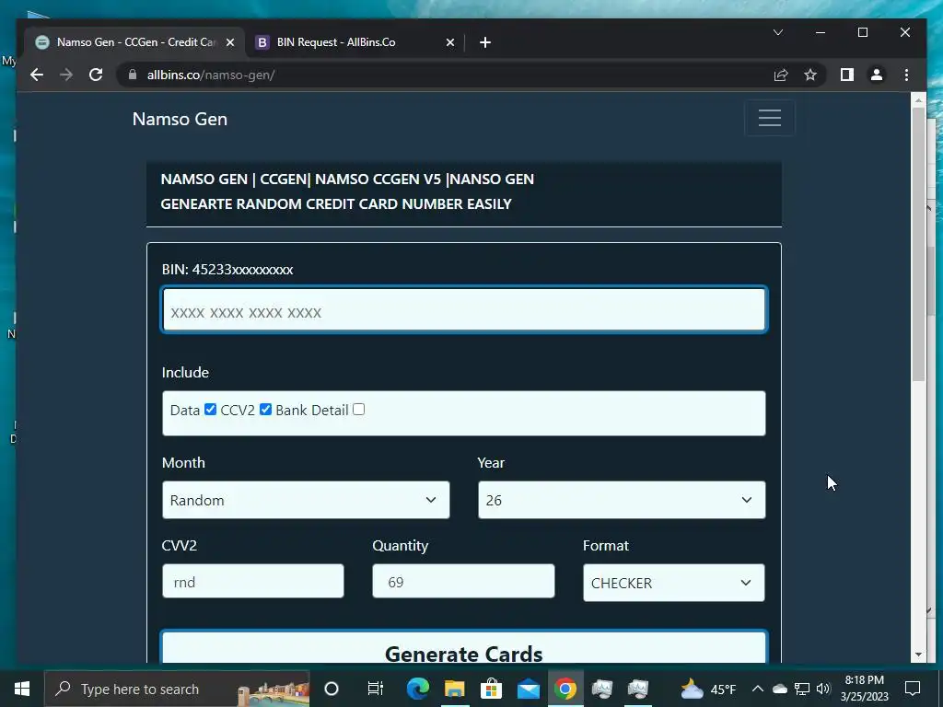This screenshot has width=943, height=707.
Task: Open Microsoft Store from taskbar
Action: point(492,689)
